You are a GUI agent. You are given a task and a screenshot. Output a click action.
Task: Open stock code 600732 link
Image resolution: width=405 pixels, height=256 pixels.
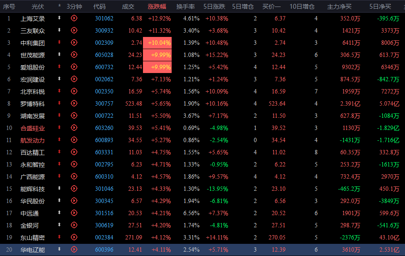[x=104, y=67]
